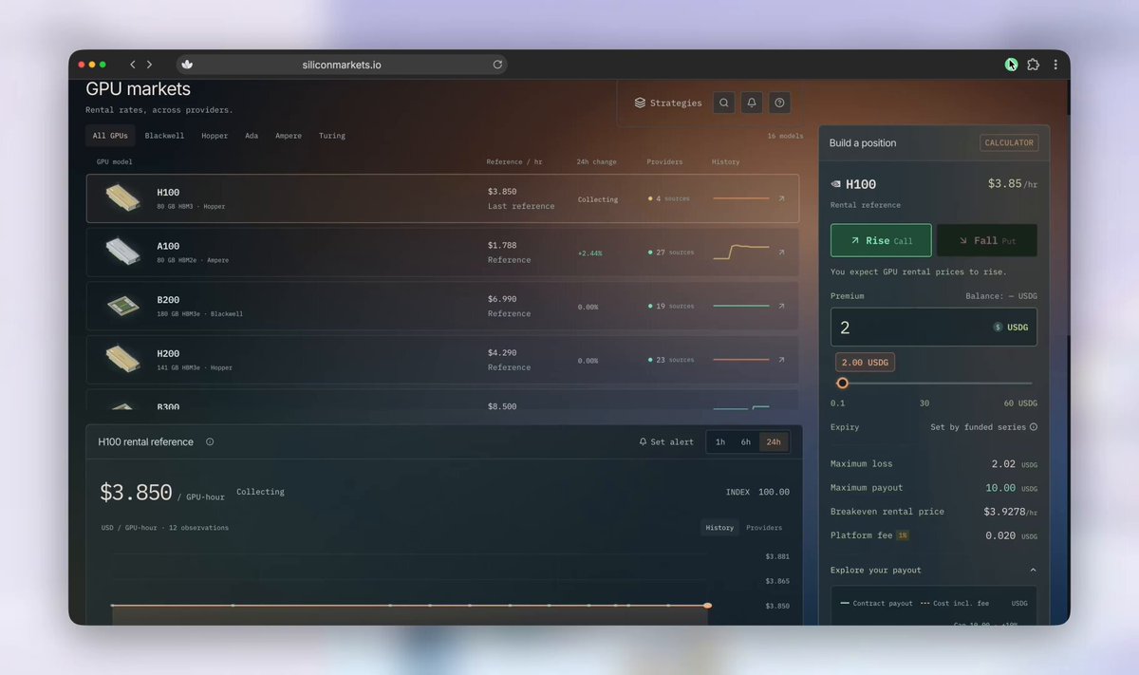Open the A100 row arrow icon
The image size is (1139, 675).
pos(781,253)
